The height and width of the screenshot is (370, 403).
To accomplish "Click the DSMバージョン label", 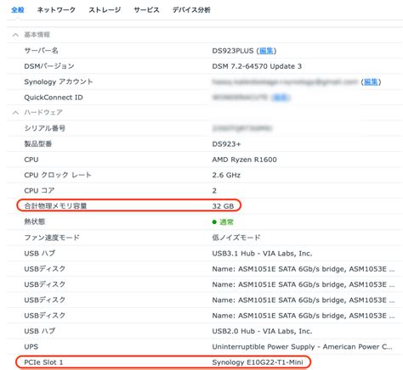I will tap(49, 66).
